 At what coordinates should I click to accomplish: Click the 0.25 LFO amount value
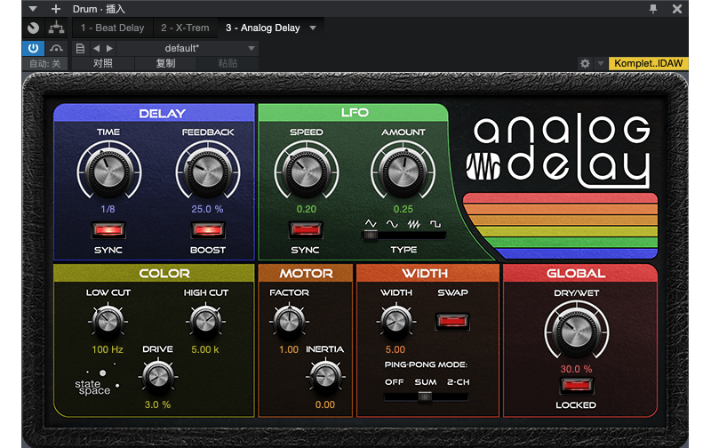(403, 209)
